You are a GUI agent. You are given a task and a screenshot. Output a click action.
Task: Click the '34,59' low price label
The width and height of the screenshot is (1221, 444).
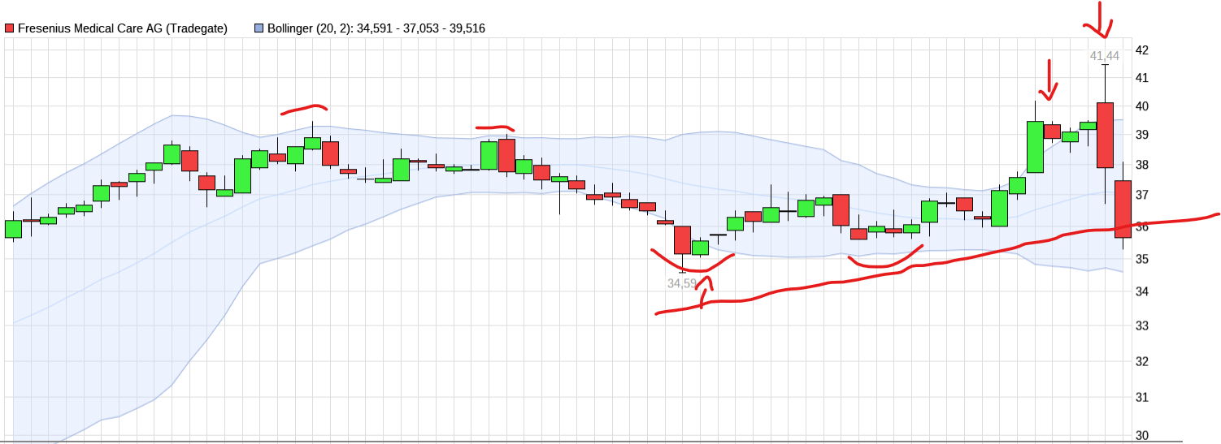coord(682,283)
